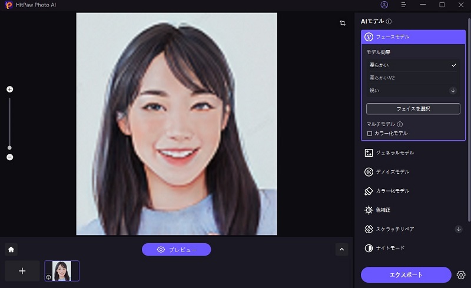Download the 鋭い model effect
This screenshot has height=288, width=471.
453,91
